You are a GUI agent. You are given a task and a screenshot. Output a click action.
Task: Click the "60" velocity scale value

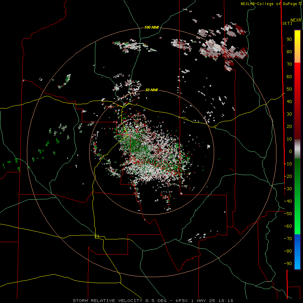point(289,77)
